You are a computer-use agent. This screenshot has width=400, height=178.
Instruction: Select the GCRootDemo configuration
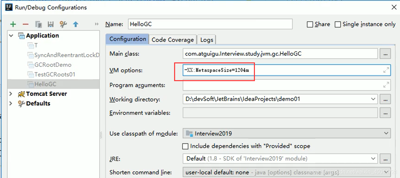49,65
